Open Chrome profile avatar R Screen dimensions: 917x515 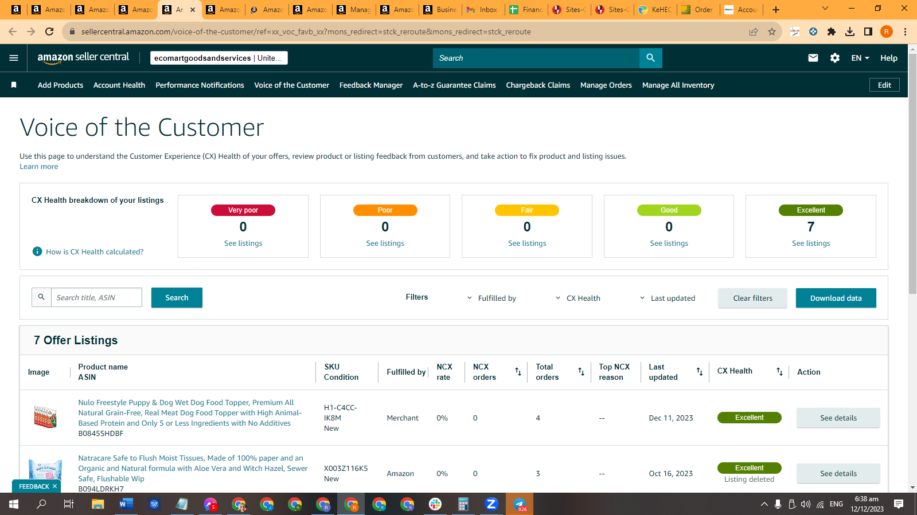point(887,32)
